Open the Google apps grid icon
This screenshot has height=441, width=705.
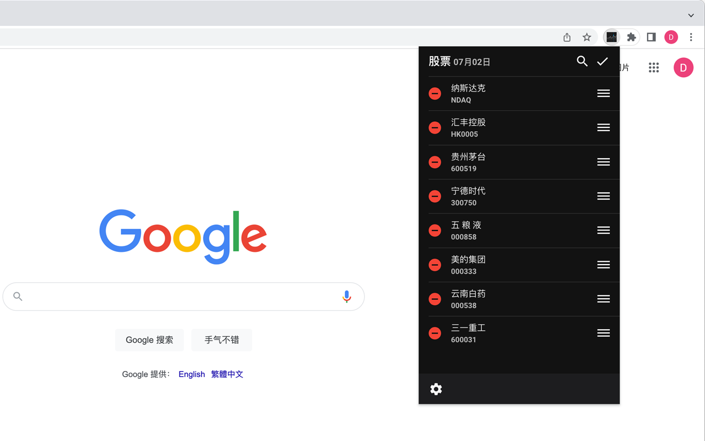tap(654, 67)
